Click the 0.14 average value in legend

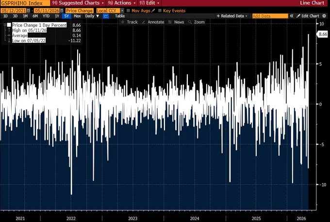(x=77, y=35)
